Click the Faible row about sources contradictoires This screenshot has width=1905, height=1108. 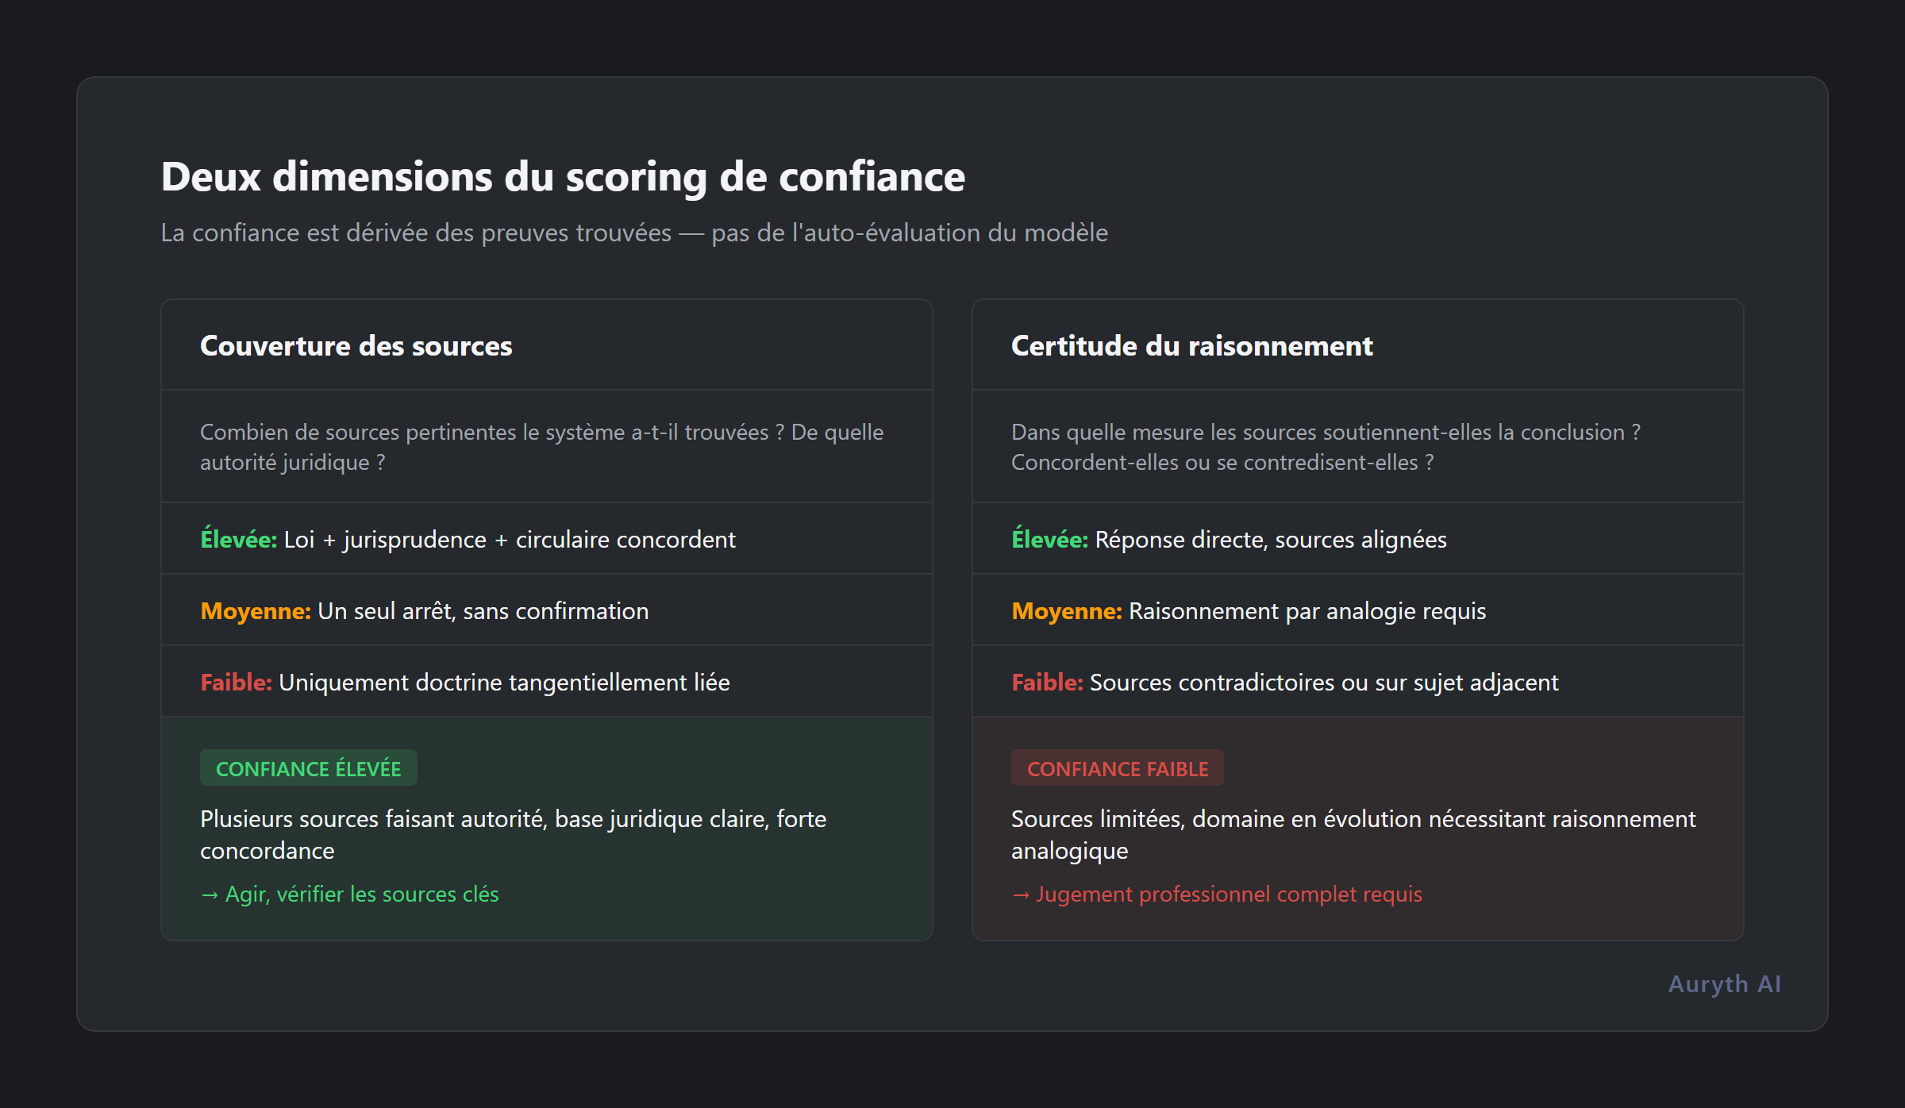point(1284,681)
